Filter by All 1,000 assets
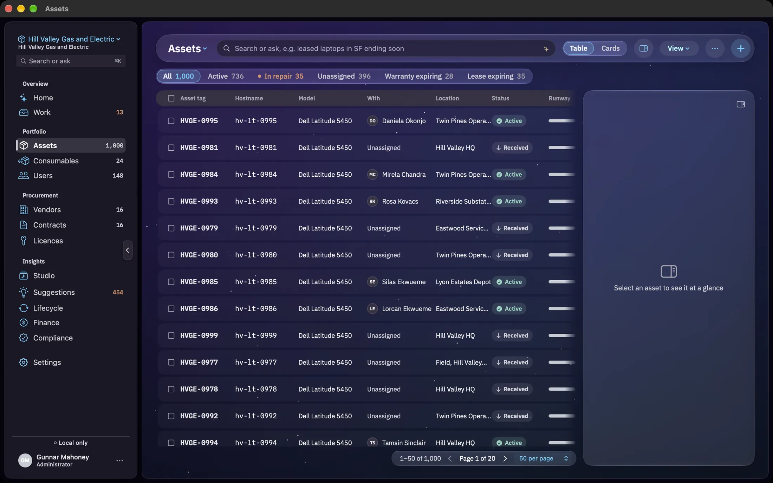This screenshot has height=483, width=773. click(x=178, y=76)
